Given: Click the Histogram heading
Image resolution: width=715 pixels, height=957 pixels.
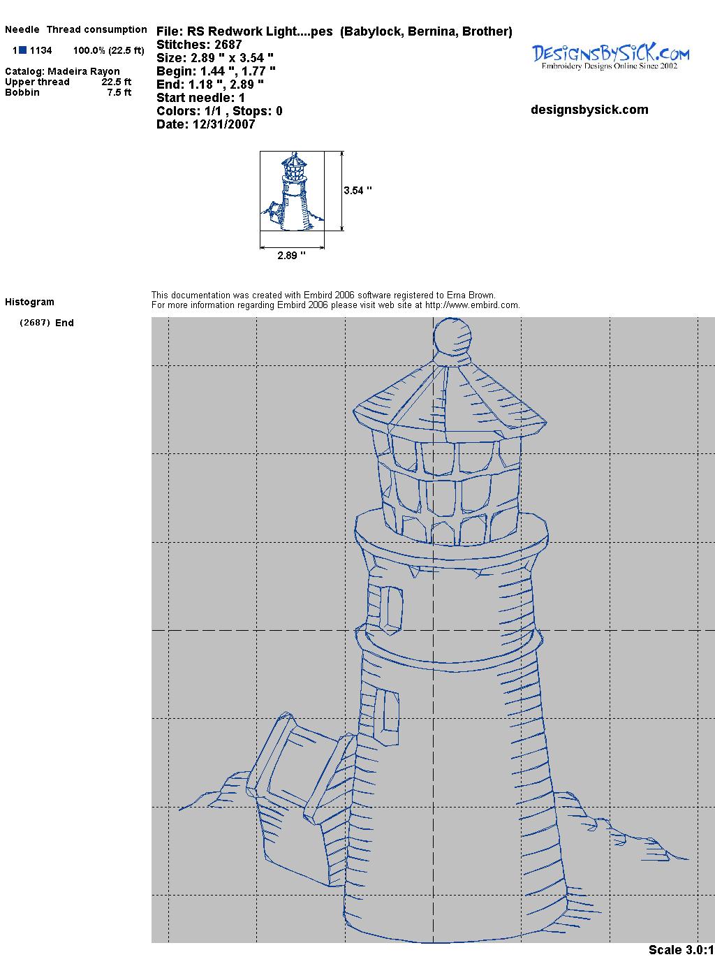Looking at the screenshot, I should coord(29,302).
